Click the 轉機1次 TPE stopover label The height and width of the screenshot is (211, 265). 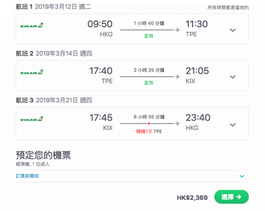pos(149,132)
